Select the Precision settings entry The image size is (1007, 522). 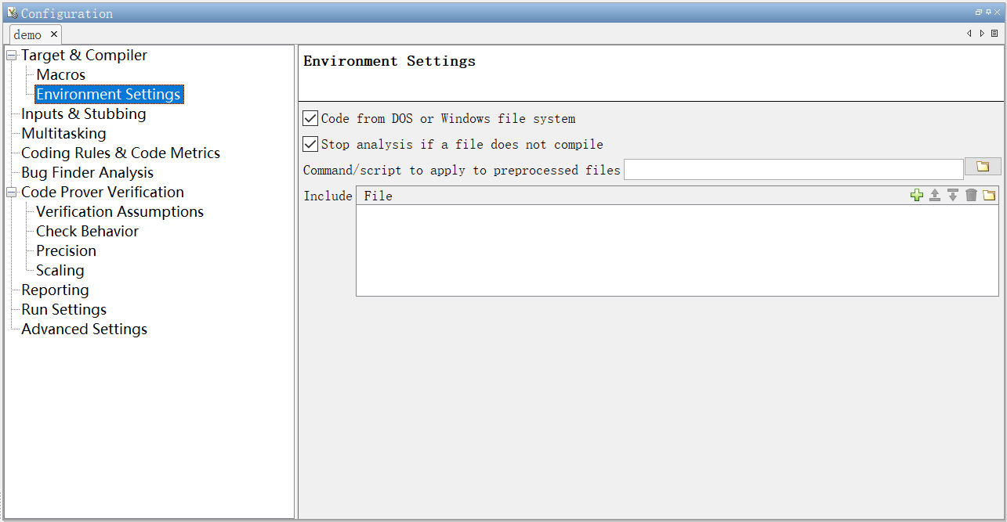click(x=66, y=250)
